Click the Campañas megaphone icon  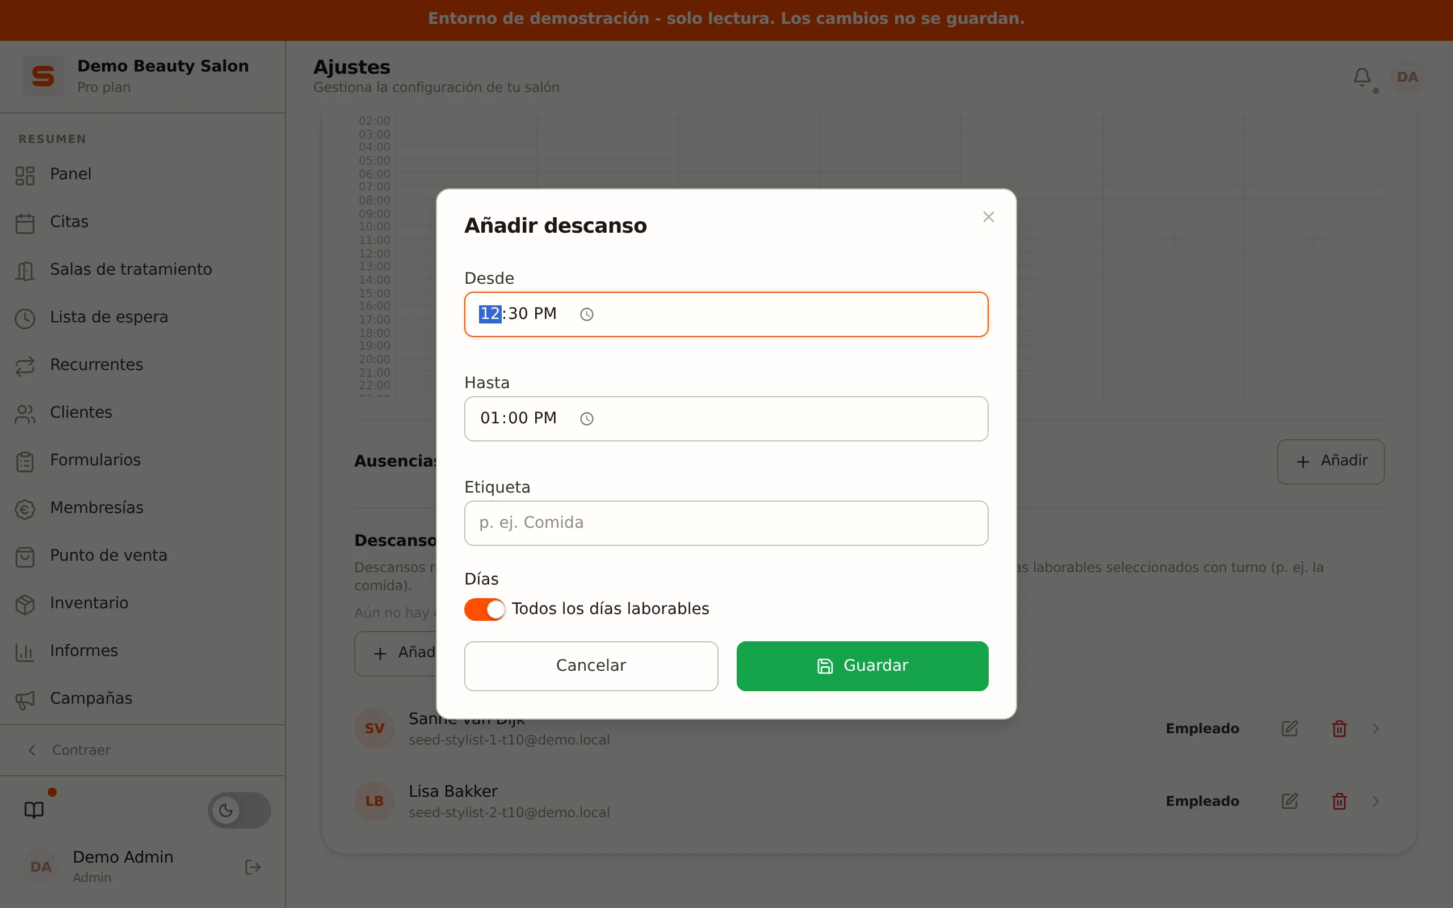pyautogui.click(x=24, y=699)
